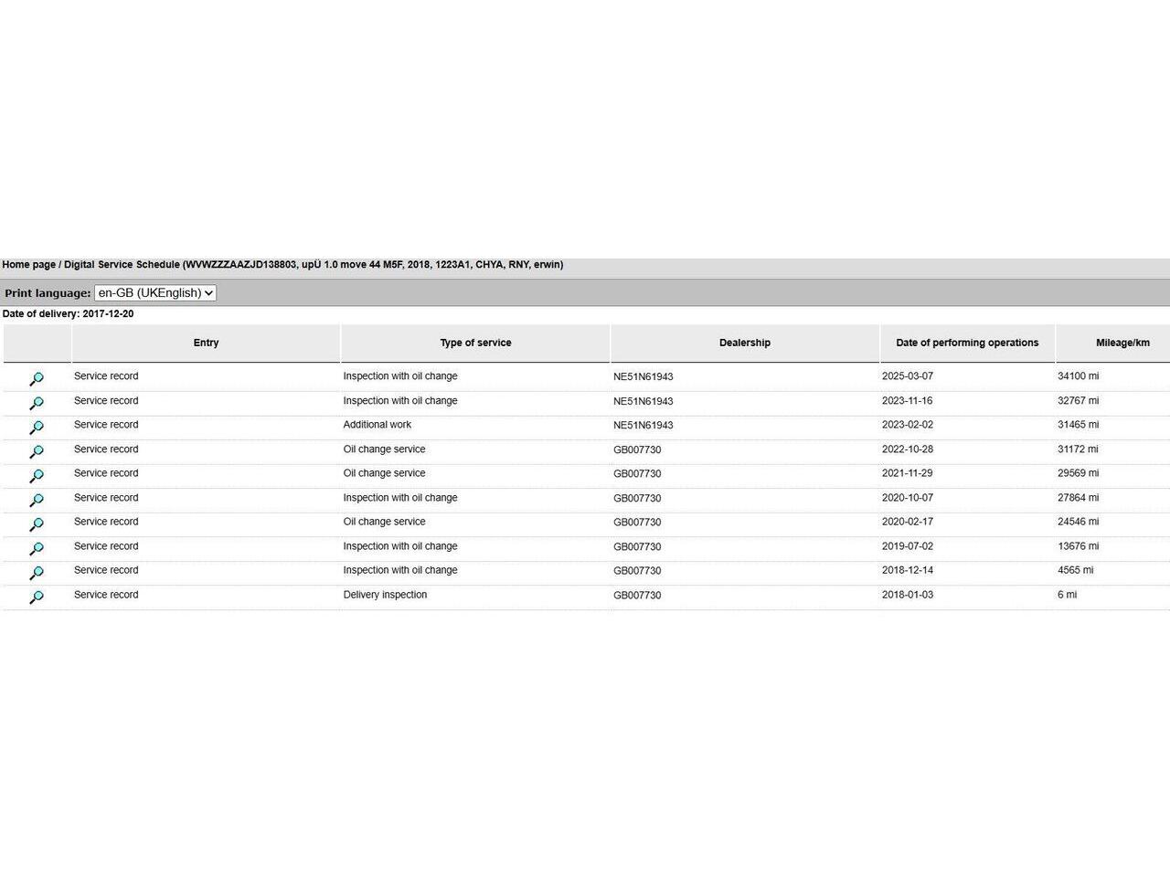View details of the Additional work entry
The image size is (1170, 877).
(x=37, y=428)
